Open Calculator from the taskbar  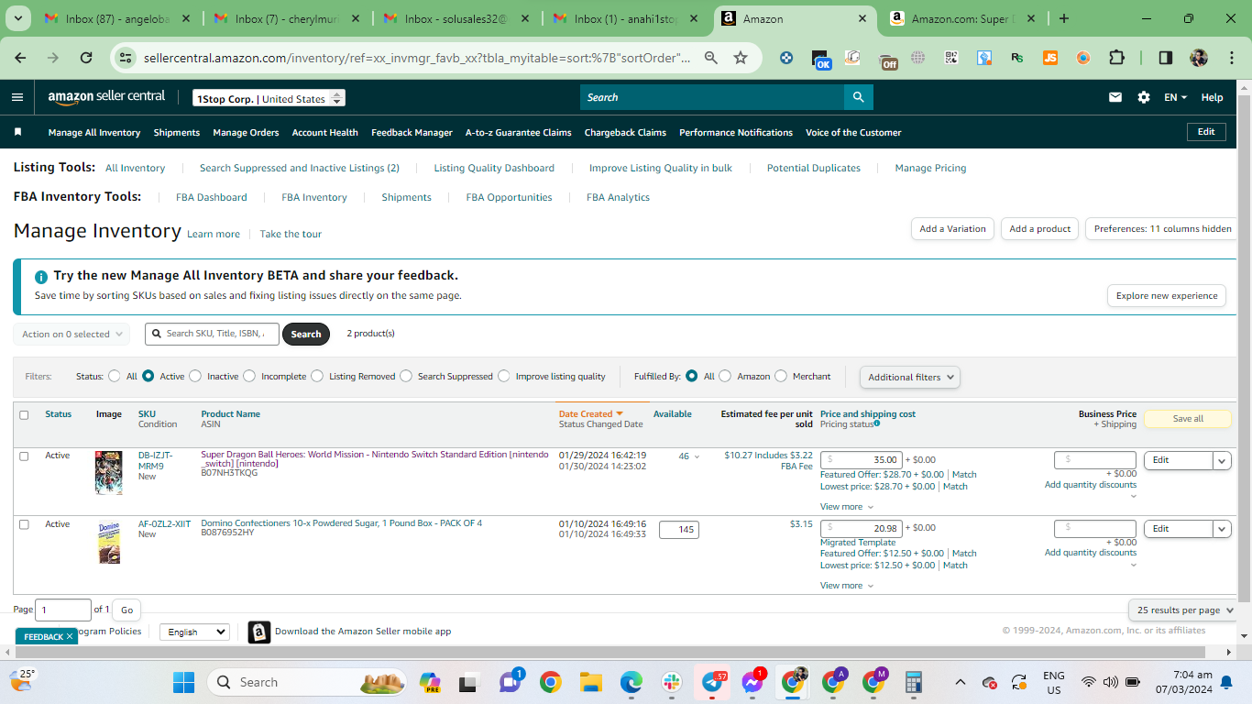pyautogui.click(x=913, y=682)
